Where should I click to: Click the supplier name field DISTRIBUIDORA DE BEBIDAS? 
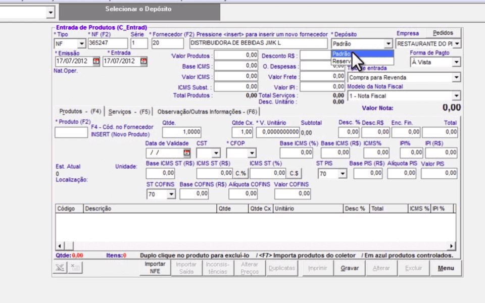[258, 43]
